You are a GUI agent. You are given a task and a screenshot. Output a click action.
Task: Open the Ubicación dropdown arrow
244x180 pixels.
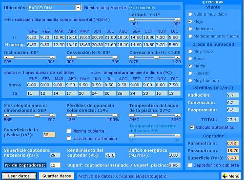[x=78, y=8]
